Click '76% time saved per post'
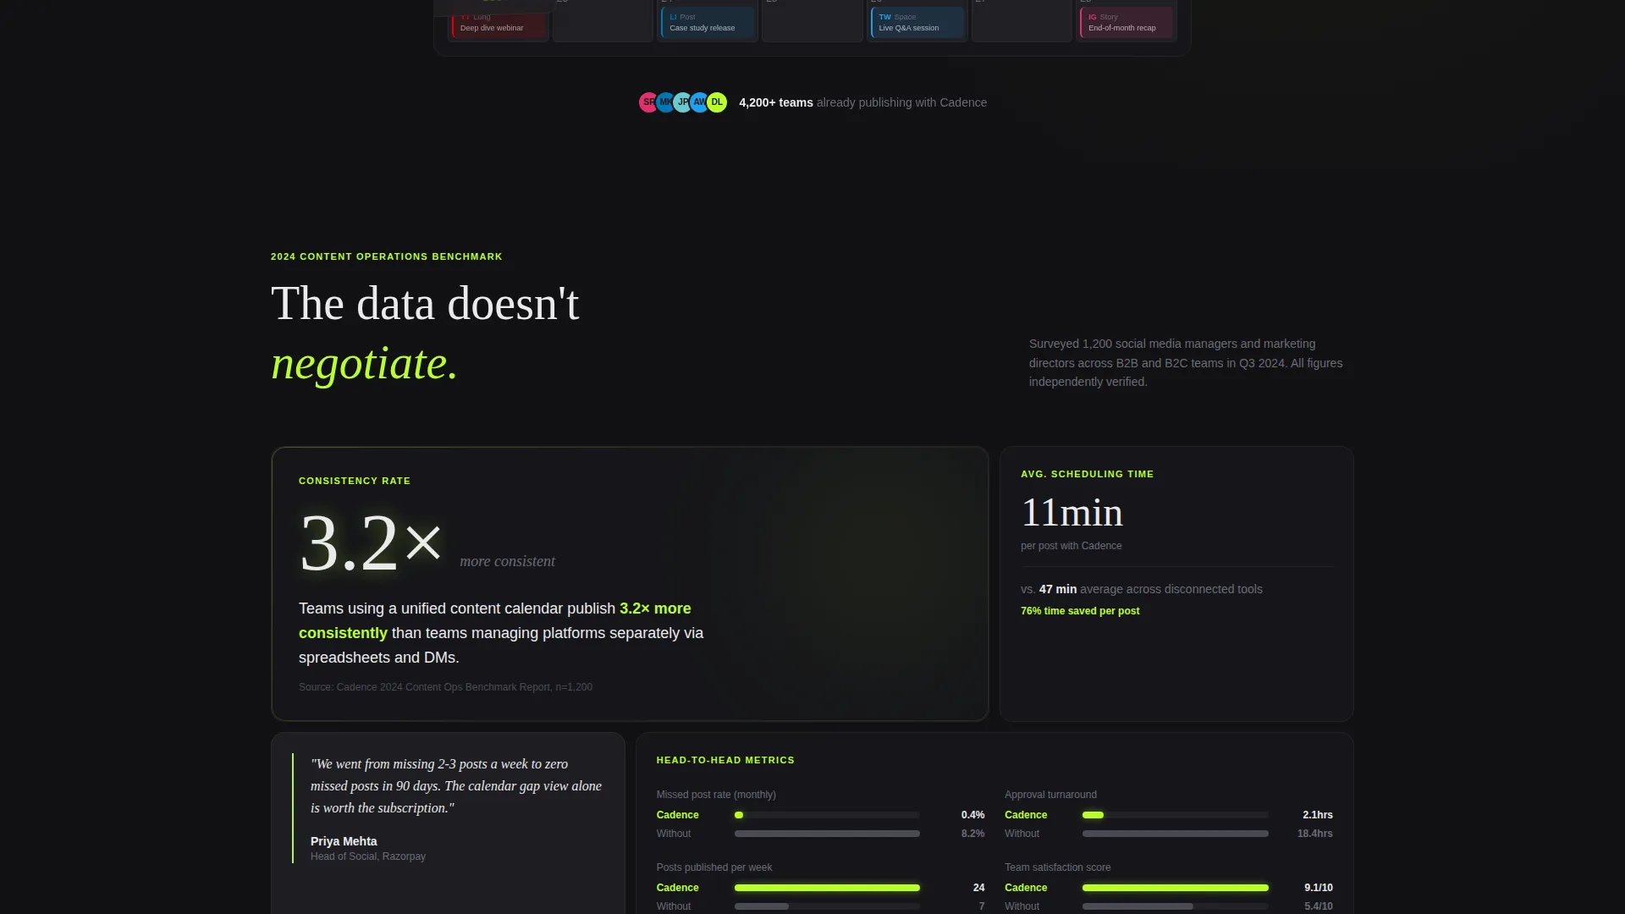The height and width of the screenshot is (914, 1625). (x=1080, y=611)
